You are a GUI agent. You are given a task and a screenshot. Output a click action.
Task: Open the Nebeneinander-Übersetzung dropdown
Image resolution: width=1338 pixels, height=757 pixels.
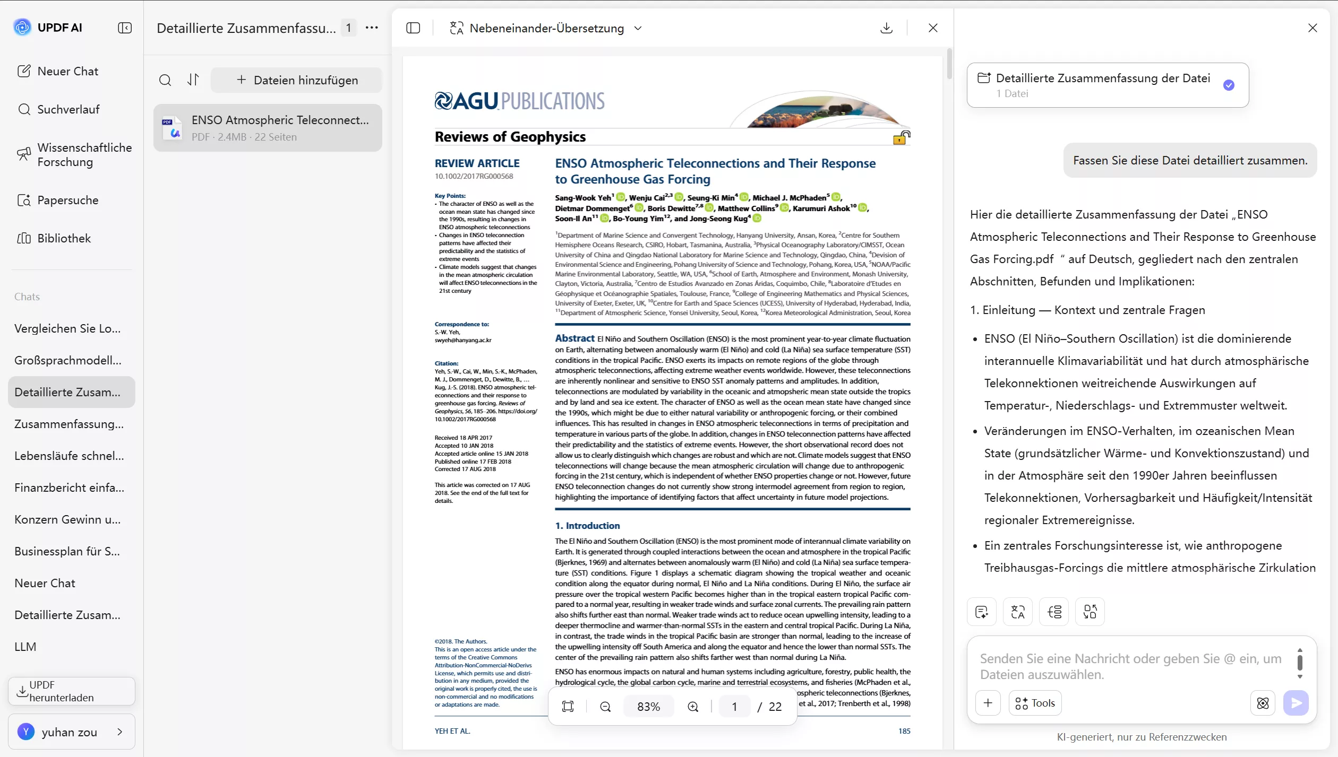tap(638, 28)
